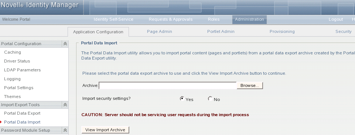Image resolution: width=355 pixels, height=135 pixels.
Task: Collapse the Password Module Setup section
Action: click(65, 130)
